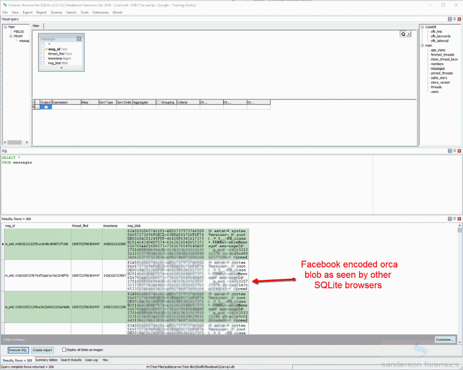Close the messages field list via its X icon
The width and height of the screenshot is (463, 370).
point(78,39)
